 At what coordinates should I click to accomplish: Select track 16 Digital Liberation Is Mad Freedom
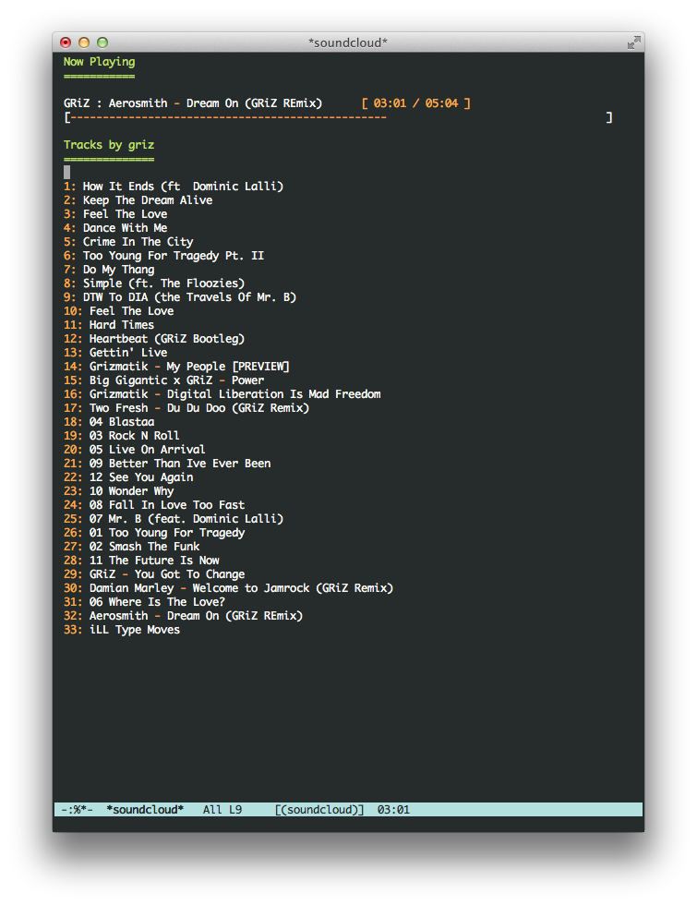pyautogui.click(x=222, y=394)
